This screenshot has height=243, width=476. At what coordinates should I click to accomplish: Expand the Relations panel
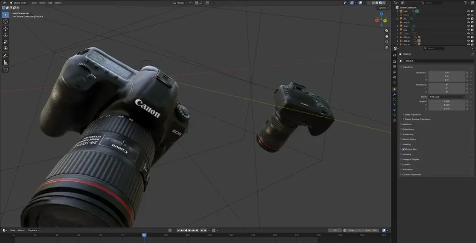(407, 124)
